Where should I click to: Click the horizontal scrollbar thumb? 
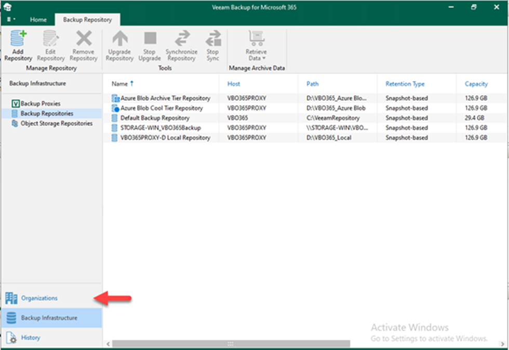point(231,343)
